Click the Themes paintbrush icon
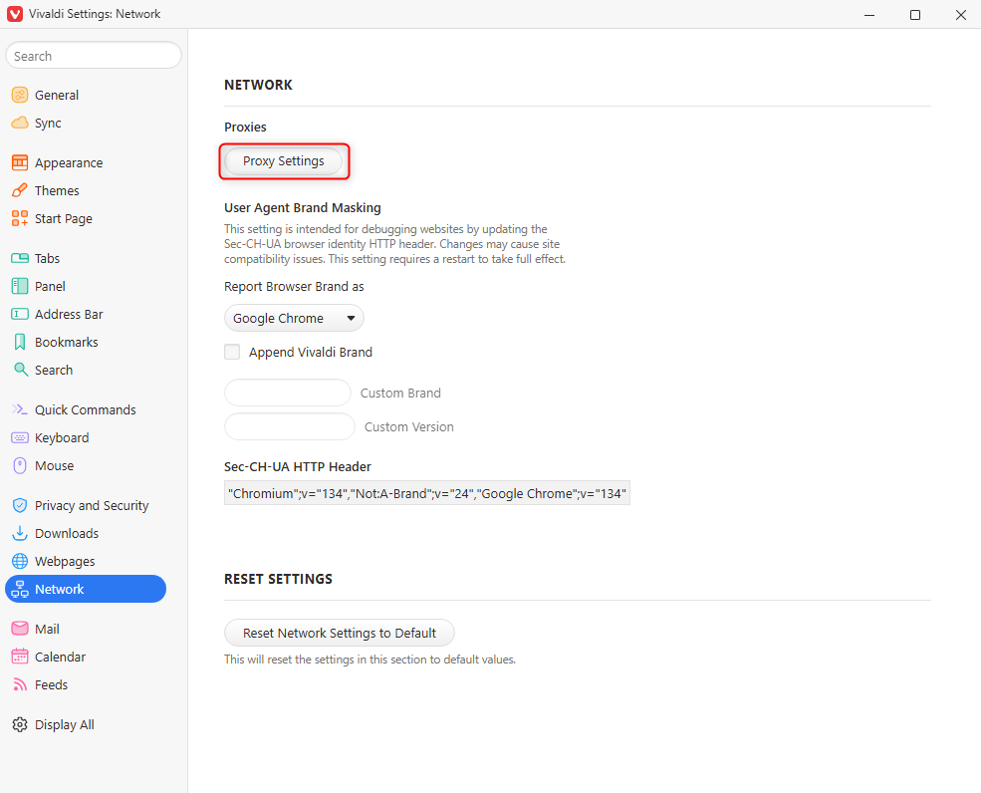This screenshot has height=793, width=981. tap(20, 190)
